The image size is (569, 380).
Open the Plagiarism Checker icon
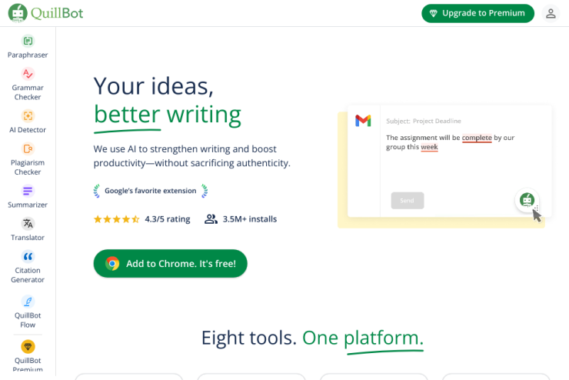coord(28,148)
